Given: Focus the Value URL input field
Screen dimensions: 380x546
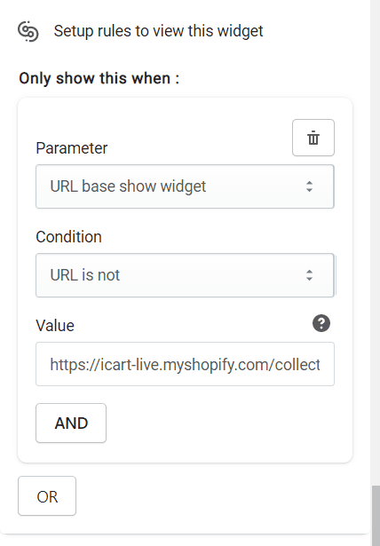Looking at the screenshot, I should point(185,364).
